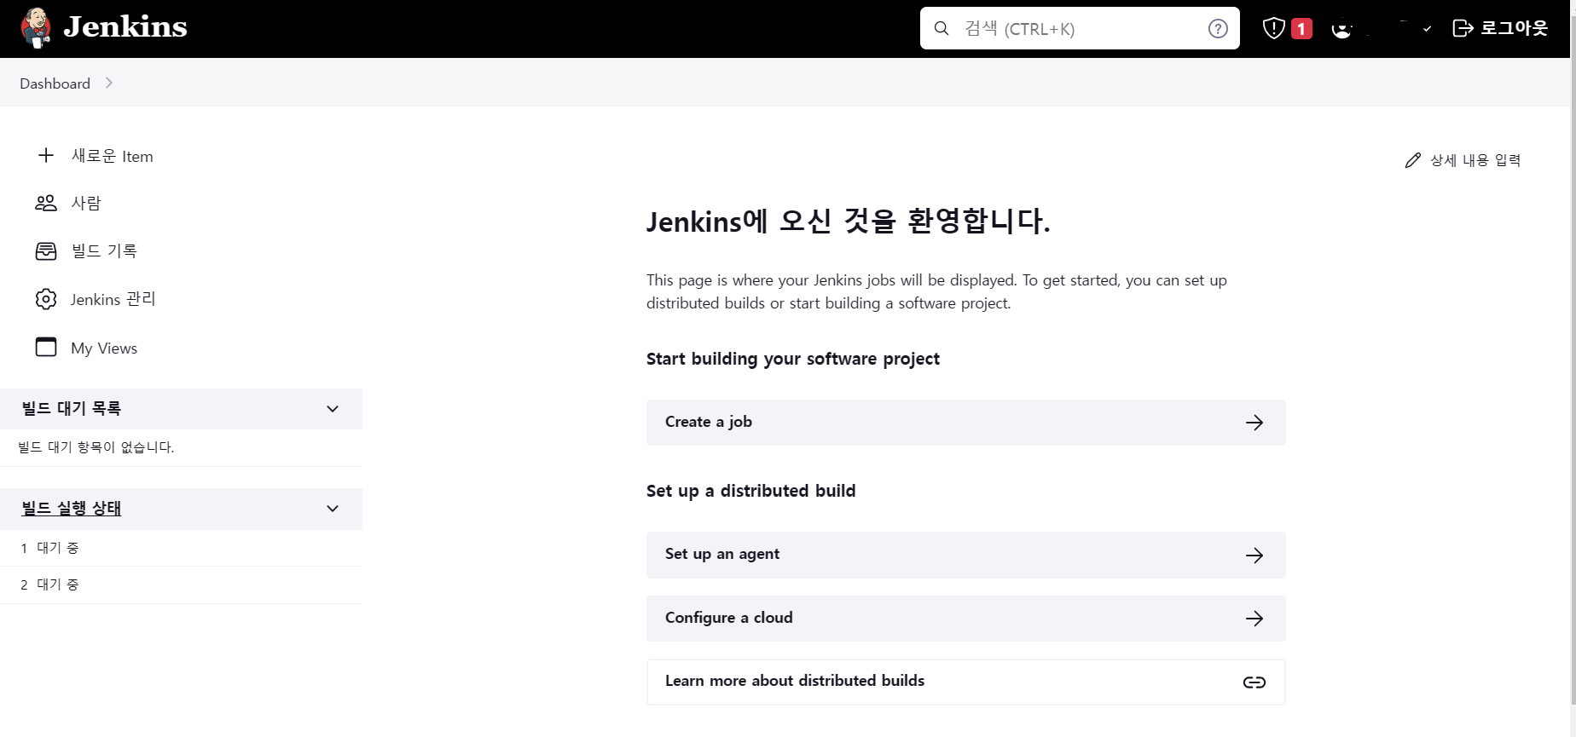This screenshot has width=1576, height=737.
Task: Click the arrow on Configure a cloud
Action: (1254, 619)
